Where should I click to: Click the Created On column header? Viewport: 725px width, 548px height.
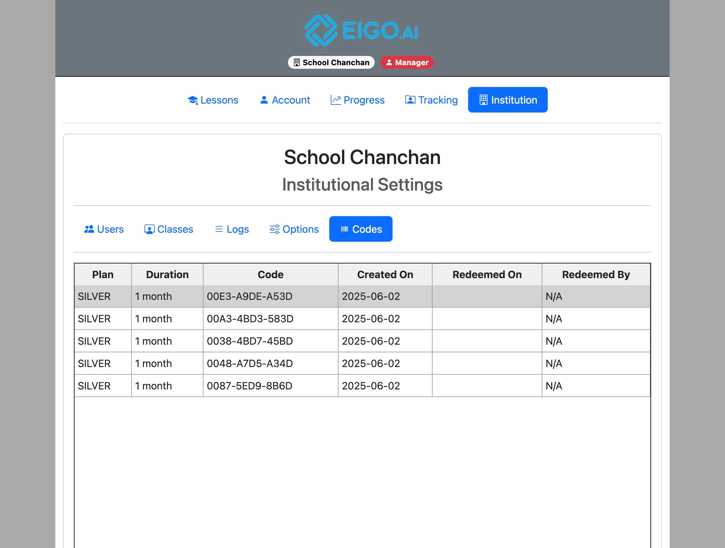385,275
